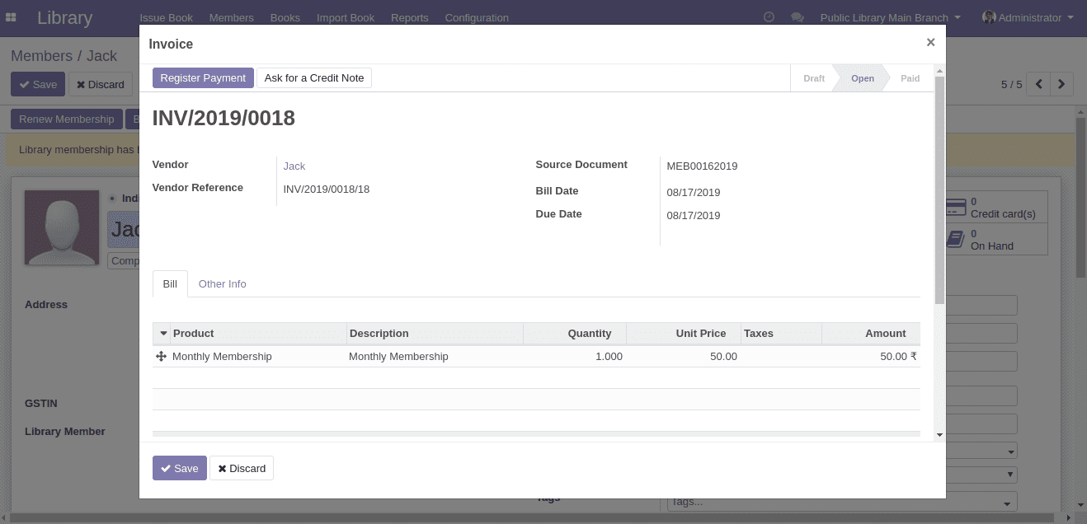Screen dimensions: 1087x524
Task: Sort by the Product column header
Action: coord(259,334)
